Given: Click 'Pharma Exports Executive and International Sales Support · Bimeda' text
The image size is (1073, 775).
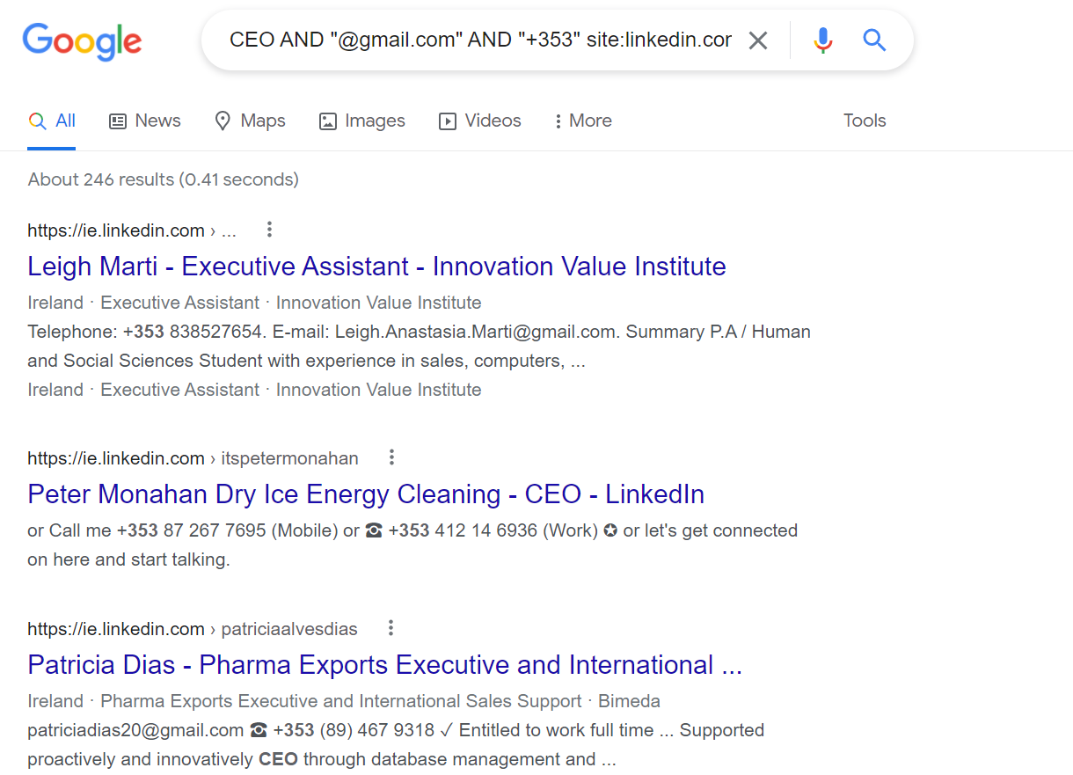Looking at the screenshot, I should [380, 701].
